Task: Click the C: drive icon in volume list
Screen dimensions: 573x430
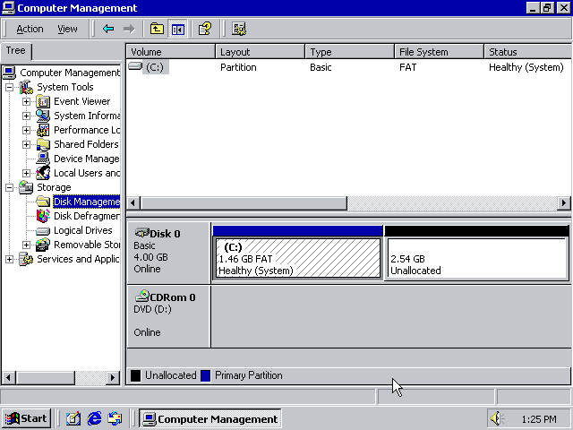Action: (135, 66)
